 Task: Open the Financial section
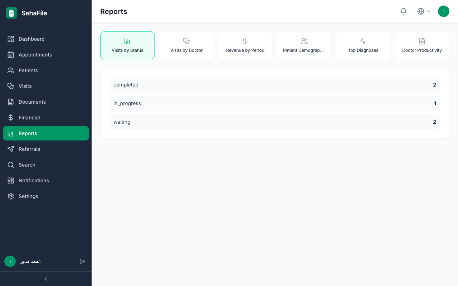pyautogui.click(x=46, y=118)
